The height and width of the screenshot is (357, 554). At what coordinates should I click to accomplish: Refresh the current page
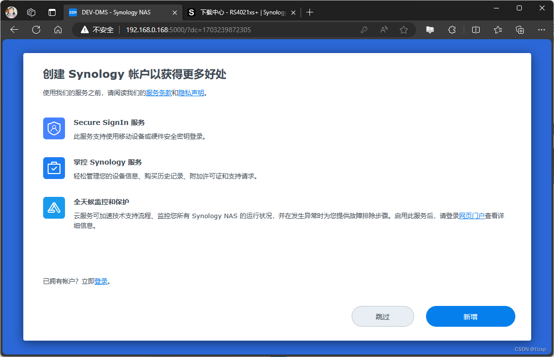[x=36, y=30]
